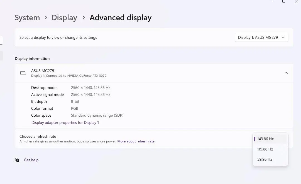Minimize the Settings window
301x184 pixels.
pyautogui.click(x=271, y=1)
